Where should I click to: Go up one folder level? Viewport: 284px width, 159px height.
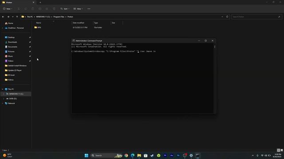(17, 17)
